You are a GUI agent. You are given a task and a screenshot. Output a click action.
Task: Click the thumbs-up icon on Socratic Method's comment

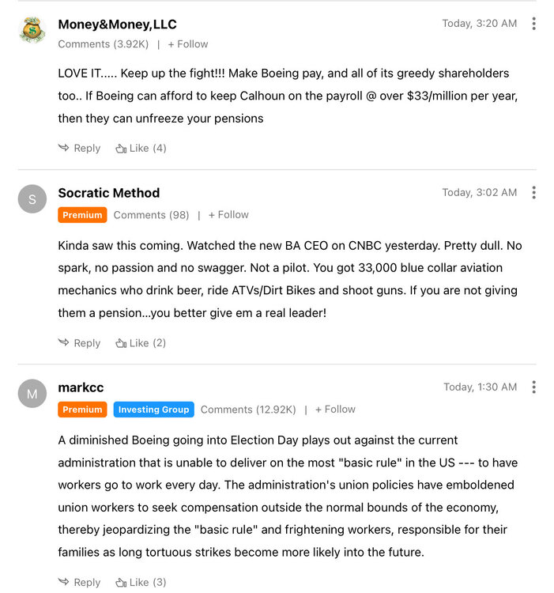pyautogui.click(x=121, y=343)
